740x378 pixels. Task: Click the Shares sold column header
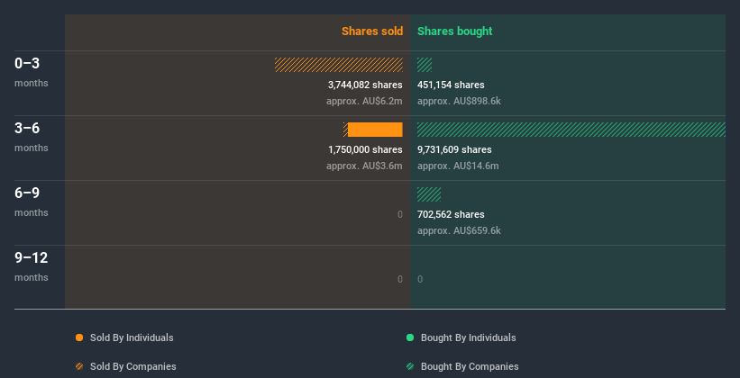pos(371,31)
